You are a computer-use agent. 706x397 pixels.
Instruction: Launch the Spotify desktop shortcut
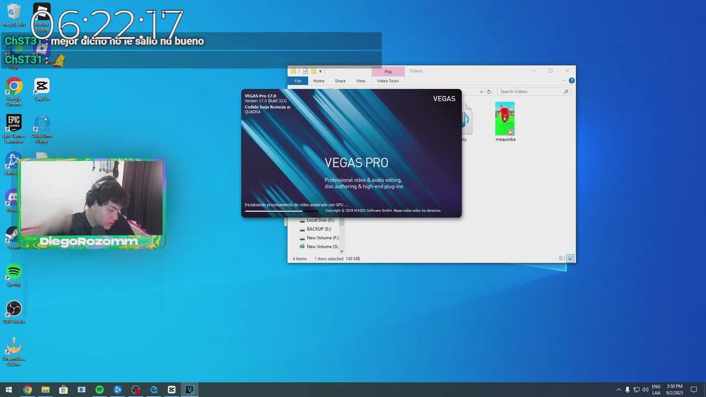[14, 275]
